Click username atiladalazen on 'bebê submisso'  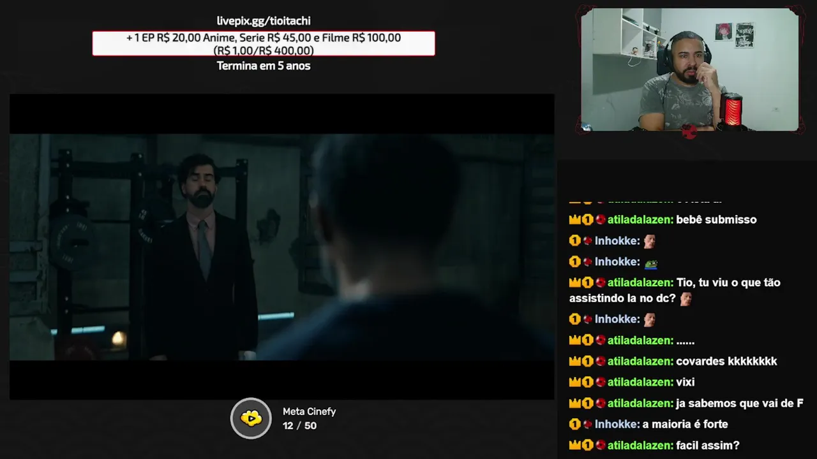[640, 219]
